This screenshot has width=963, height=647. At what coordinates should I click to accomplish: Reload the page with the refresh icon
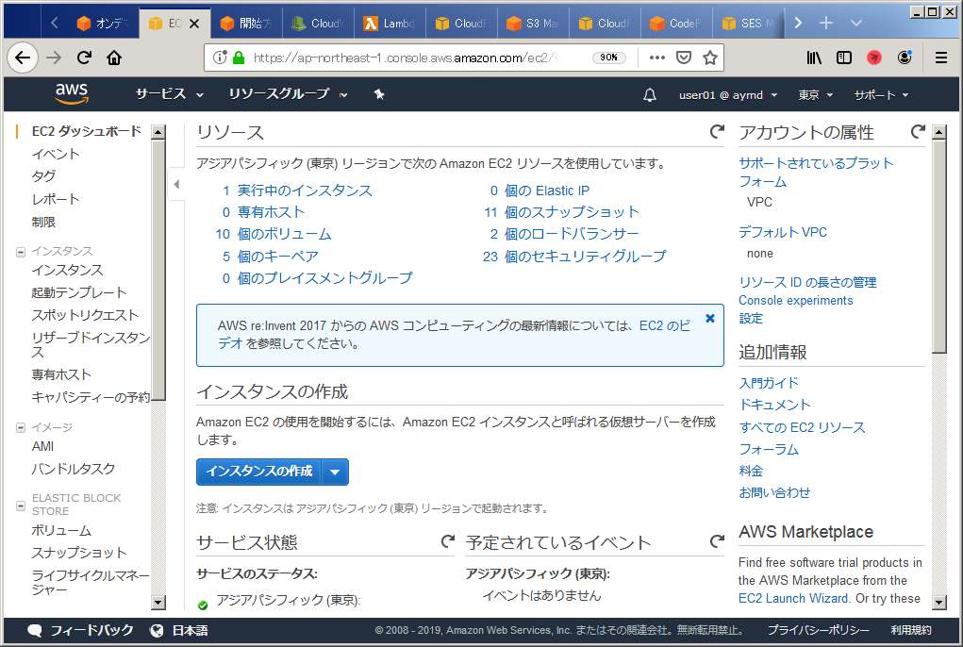tap(84, 58)
